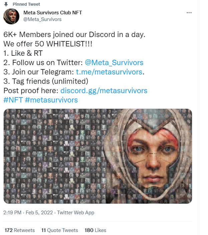View the 172 Retweets list

pos(20,230)
